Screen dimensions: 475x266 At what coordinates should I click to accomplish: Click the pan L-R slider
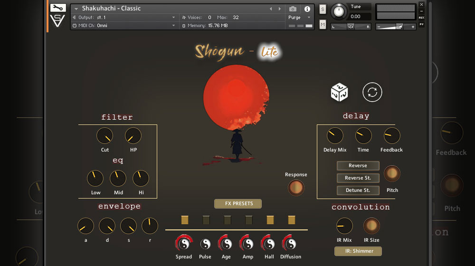[351, 27]
